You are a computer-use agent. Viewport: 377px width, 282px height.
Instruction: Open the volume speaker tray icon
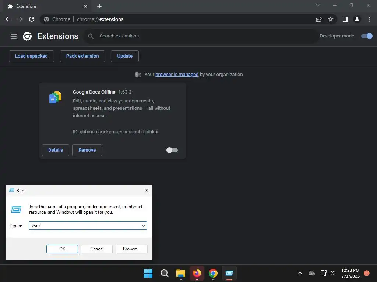coord(332,273)
